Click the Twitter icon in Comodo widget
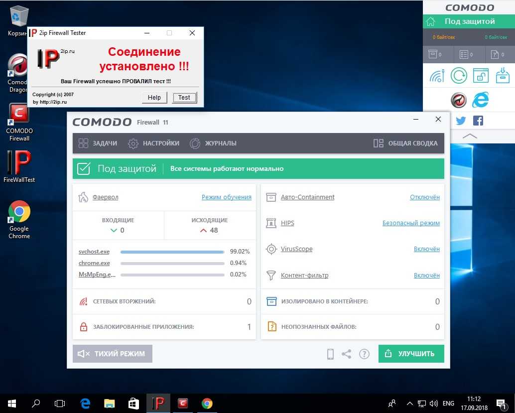The image size is (515, 413). (461, 121)
